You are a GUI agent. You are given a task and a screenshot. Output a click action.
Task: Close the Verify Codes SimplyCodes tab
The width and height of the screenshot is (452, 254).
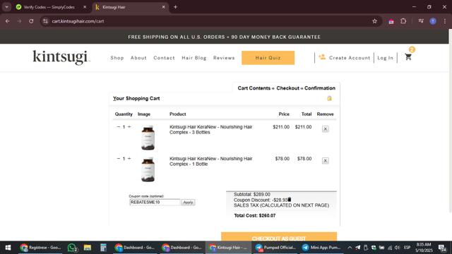(x=85, y=7)
